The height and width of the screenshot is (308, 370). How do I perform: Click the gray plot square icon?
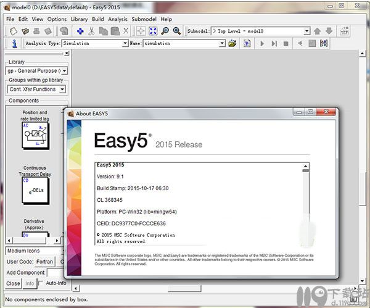tap(312, 43)
